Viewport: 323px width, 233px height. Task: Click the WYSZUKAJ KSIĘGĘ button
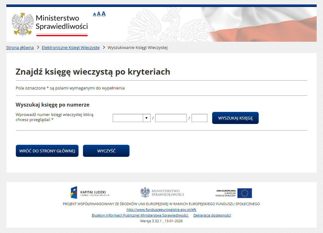coord(235,118)
